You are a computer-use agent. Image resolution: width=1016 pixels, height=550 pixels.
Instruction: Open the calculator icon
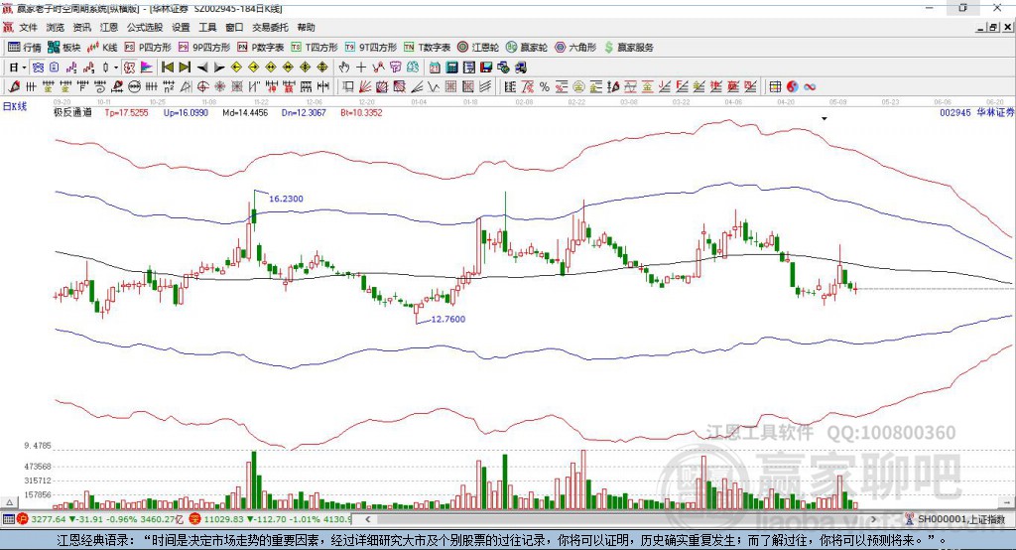pyautogui.click(x=451, y=68)
